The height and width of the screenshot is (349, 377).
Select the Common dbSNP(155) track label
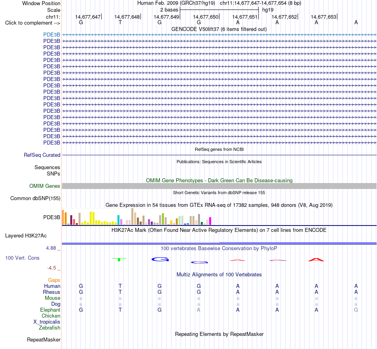[35, 199]
